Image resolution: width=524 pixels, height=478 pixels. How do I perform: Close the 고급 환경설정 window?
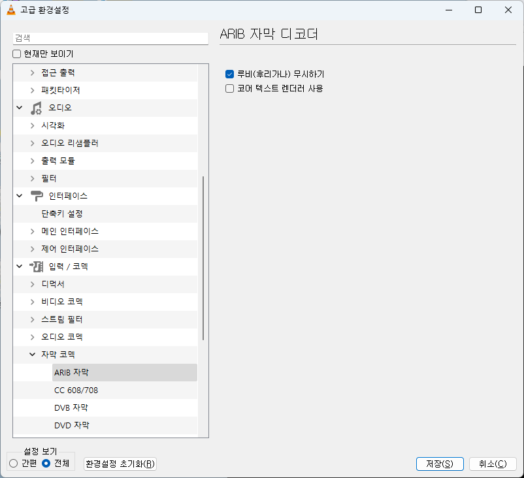pos(508,10)
